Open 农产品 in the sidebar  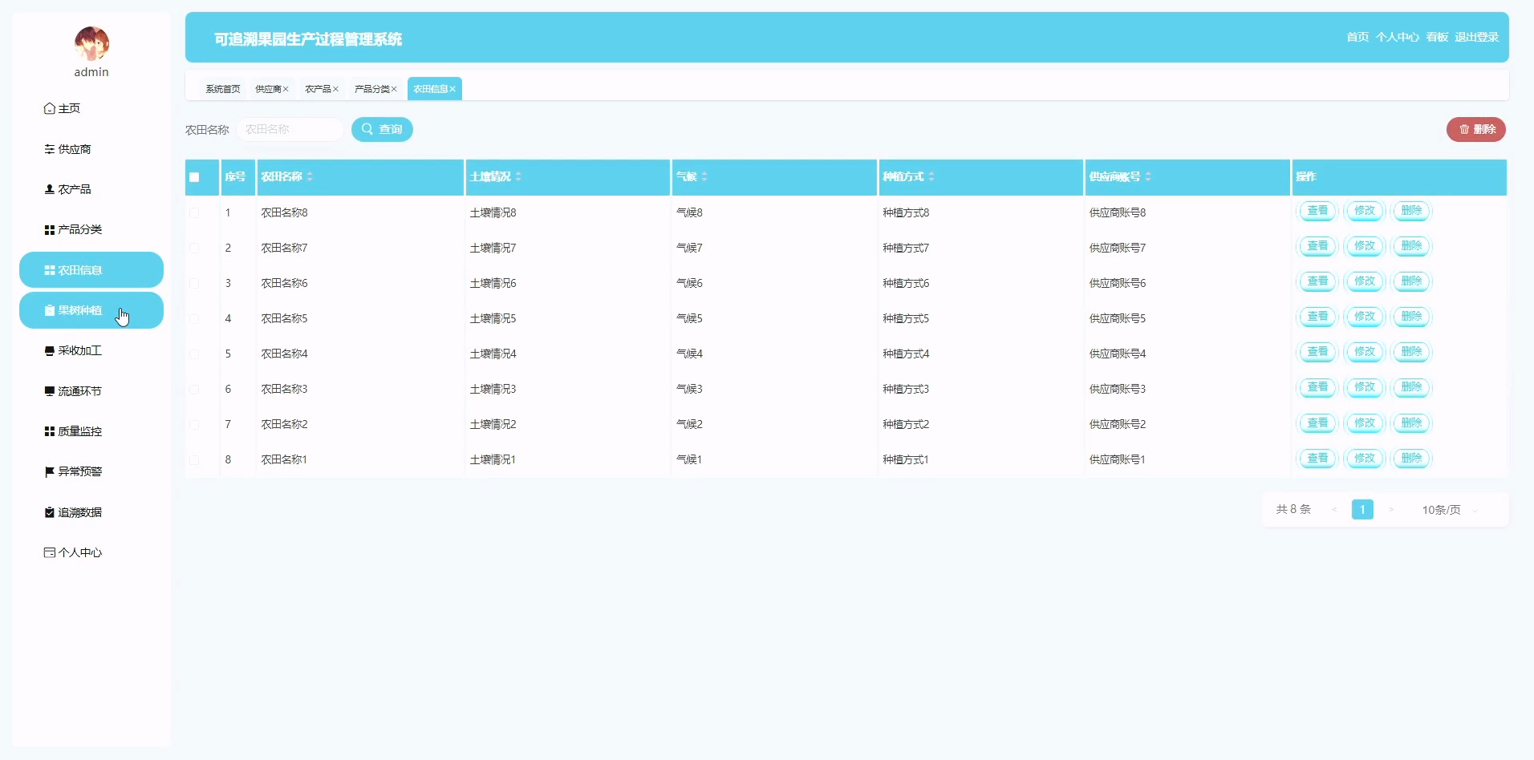coord(91,189)
